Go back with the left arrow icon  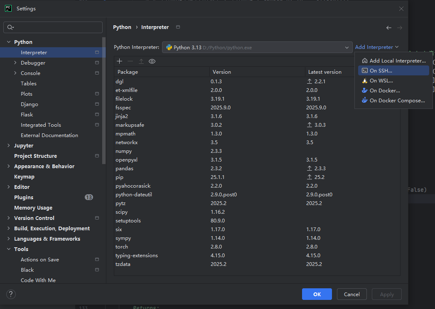388,28
